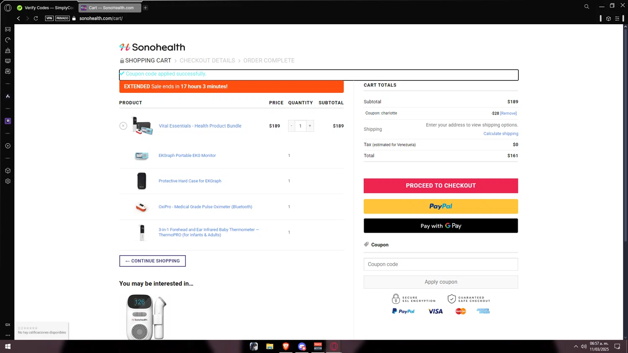The width and height of the screenshot is (628, 353).
Task: Switch to the Cart SonoHealth.com tab
Action: (110, 8)
